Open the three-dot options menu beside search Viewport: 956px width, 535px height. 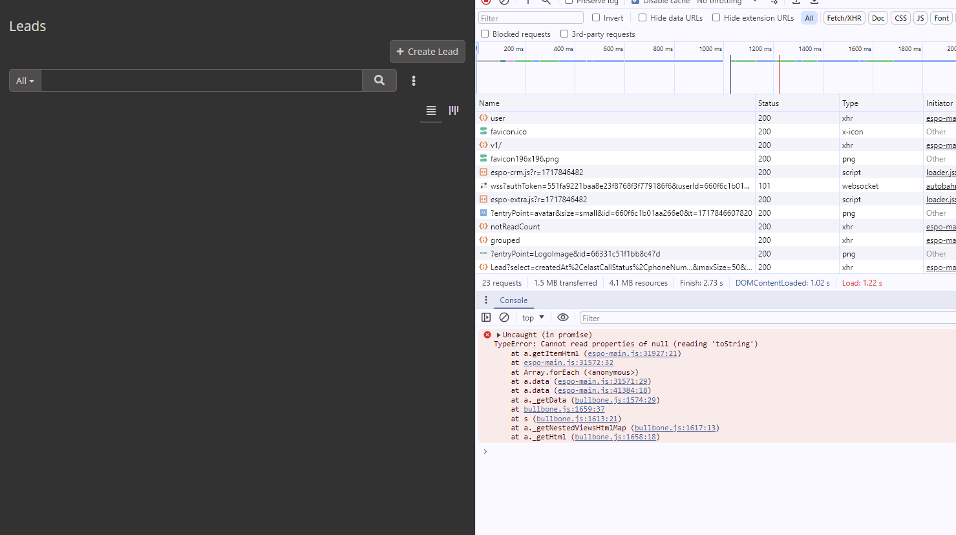point(414,81)
